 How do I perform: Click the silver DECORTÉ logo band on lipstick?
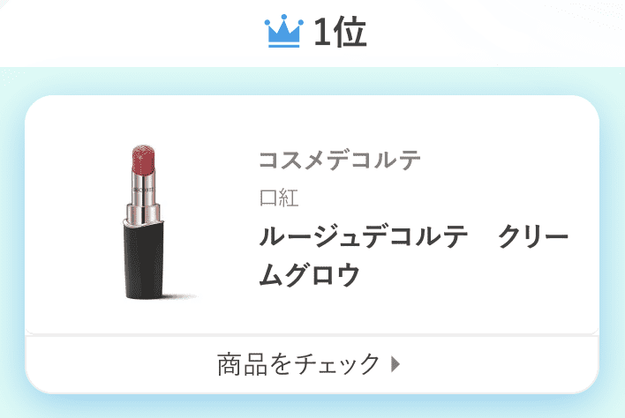click(143, 190)
